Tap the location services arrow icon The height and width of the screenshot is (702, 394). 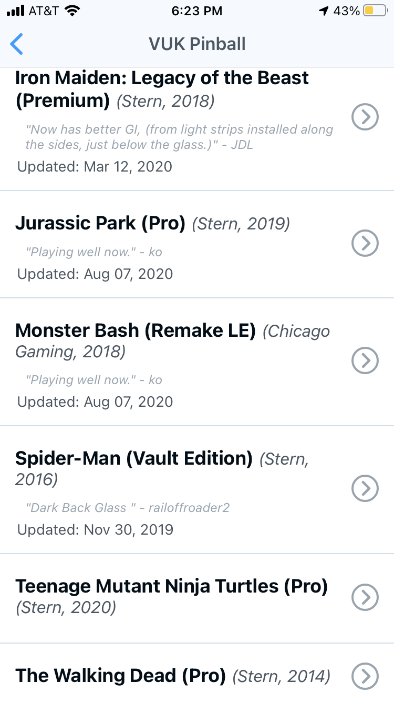point(324,11)
